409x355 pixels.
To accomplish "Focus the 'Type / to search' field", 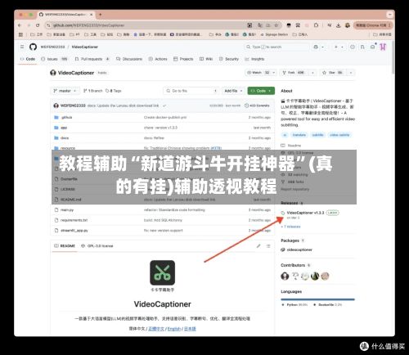I will (276, 47).
